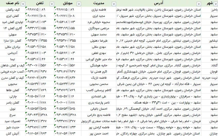218x136 pixels.
Task: Select the guild name cell کفش ایزی
Action: point(13,16)
